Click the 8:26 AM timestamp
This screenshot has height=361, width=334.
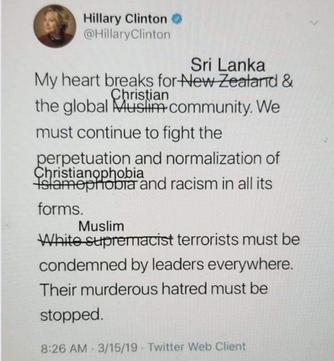tap(64, 348)
